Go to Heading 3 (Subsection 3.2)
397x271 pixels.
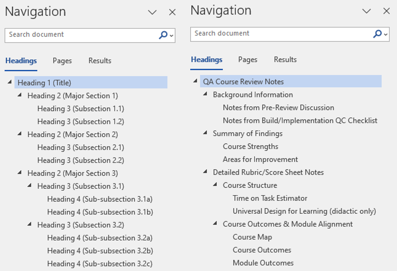81,225
